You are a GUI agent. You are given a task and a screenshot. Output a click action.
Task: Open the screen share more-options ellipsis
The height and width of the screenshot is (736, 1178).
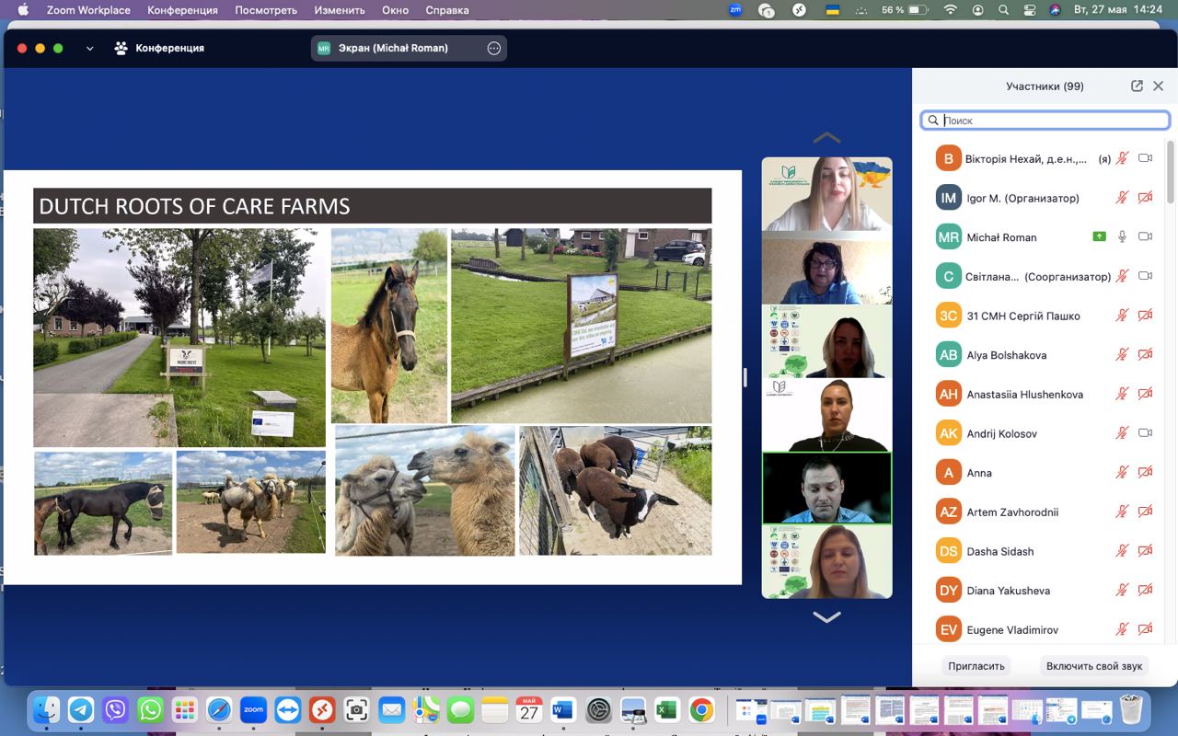tap(494, 49)
